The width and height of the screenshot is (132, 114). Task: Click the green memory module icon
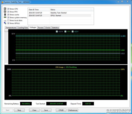coord(5,17)
